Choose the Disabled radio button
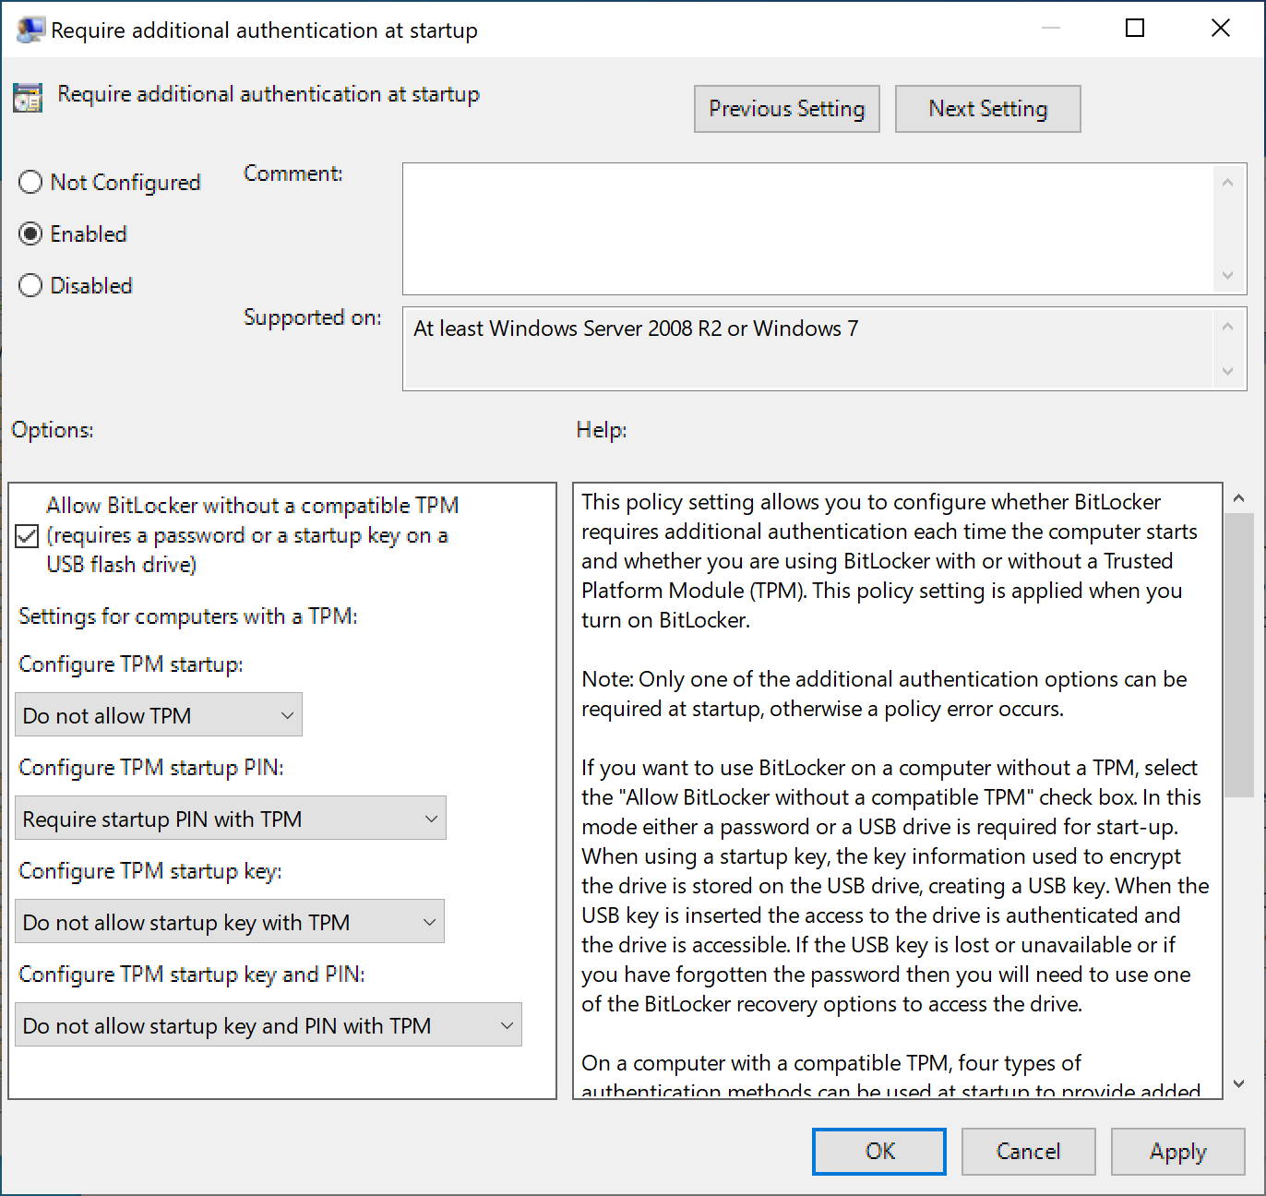The height and width of the screenshot is (1196, 1266). click(30, 286)
